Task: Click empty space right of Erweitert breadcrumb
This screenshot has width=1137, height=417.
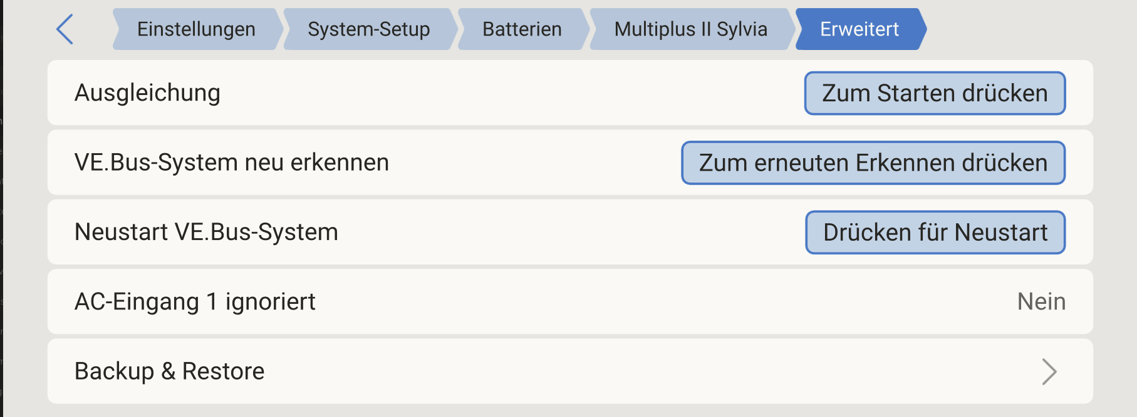Action: 1027,29
